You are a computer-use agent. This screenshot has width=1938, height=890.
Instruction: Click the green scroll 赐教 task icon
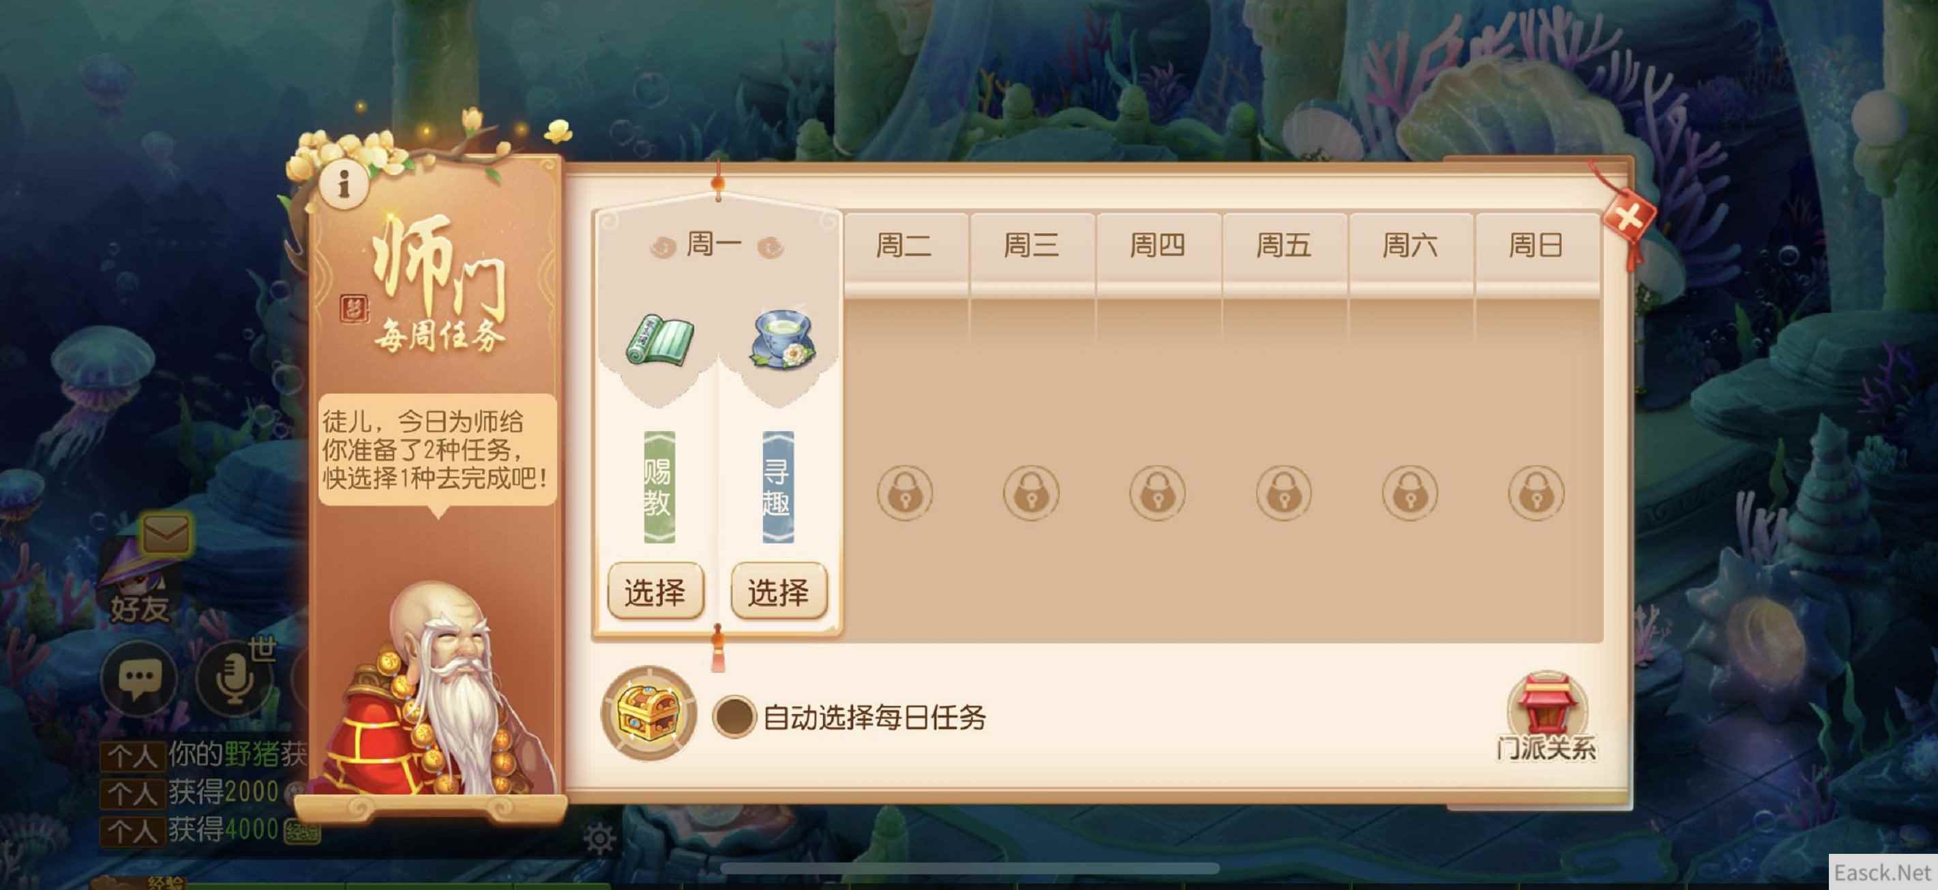(660, 342)
